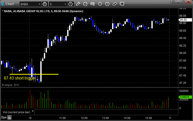Screen dimensions: 193x121
Task: Click the 87.60 price axis label
Action: point(183,68)
